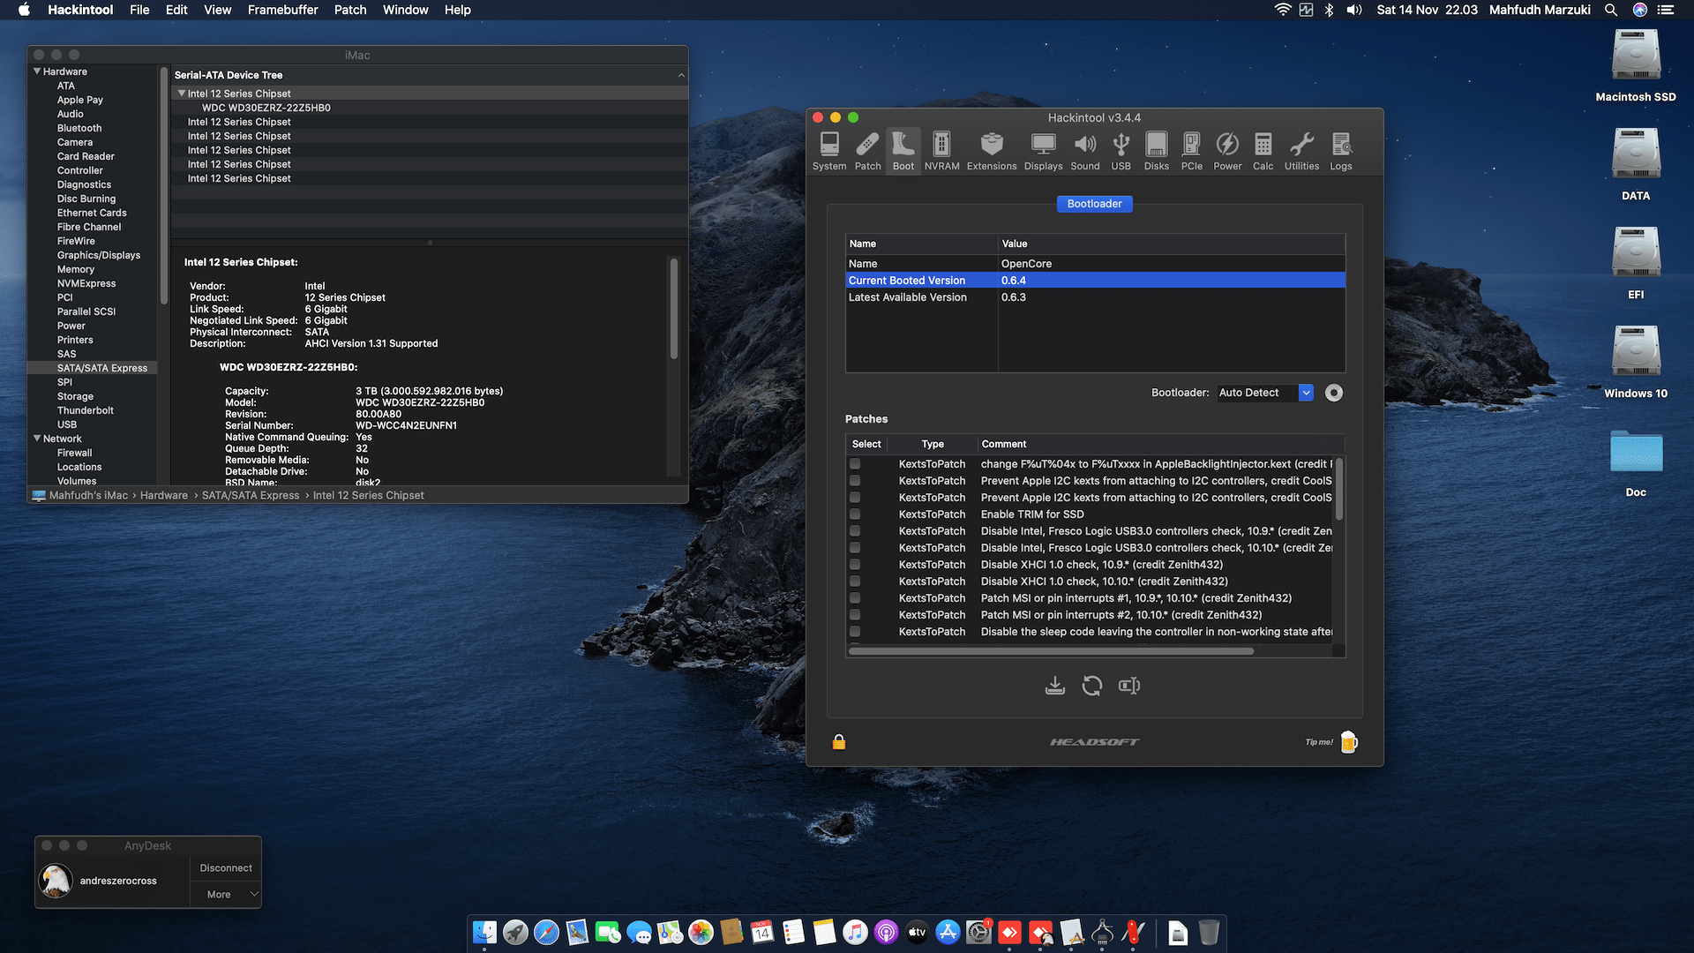This screenshot has height=953, width=1694.
Task: Select the Disable XHCI 1.0 check 10.9 patch
Action: [854, 564]
